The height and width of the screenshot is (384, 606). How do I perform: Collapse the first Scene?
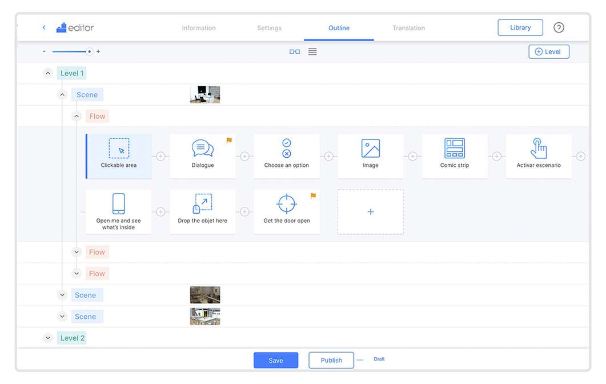pyautogui.click(x=62, y=95)
